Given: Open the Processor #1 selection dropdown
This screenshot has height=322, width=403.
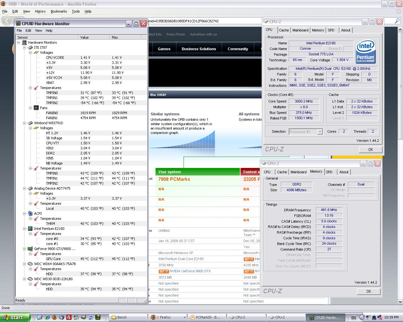Looking at the screenshot, I should pyautogui.click(x=320, y=132).
